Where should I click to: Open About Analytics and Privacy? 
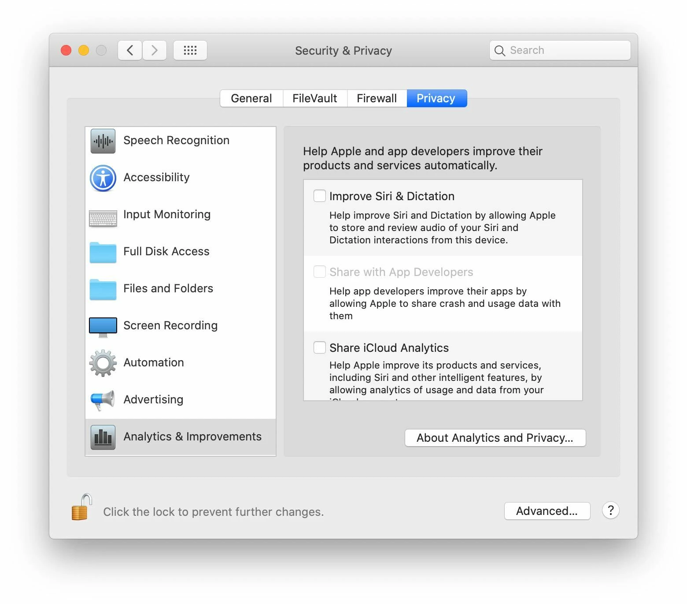pyautogui.click(x=495, y=438)
